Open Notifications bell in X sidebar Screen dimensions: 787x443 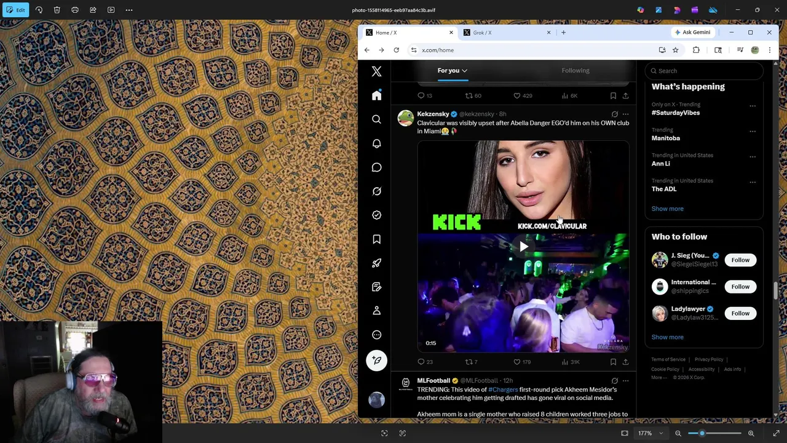377,143
